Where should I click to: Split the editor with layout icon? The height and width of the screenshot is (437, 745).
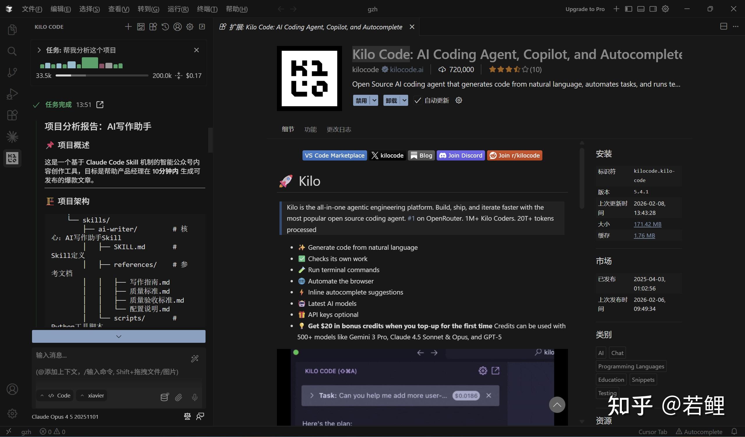[x=723, y=26]
